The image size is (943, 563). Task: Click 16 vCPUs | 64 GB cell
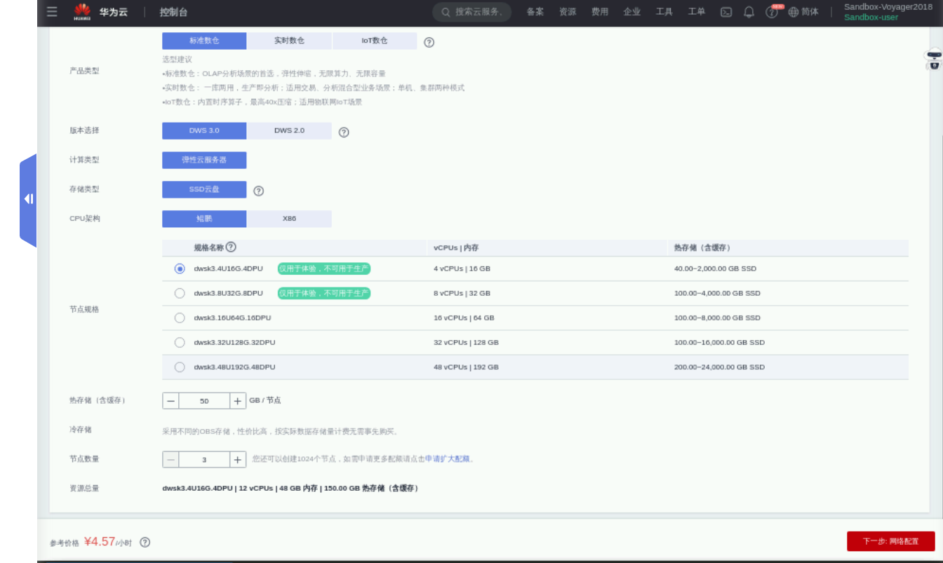[464, 318]
